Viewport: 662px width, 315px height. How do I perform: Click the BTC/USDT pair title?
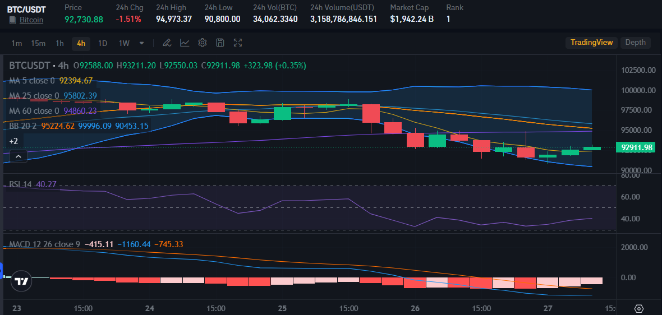(26, 8)
